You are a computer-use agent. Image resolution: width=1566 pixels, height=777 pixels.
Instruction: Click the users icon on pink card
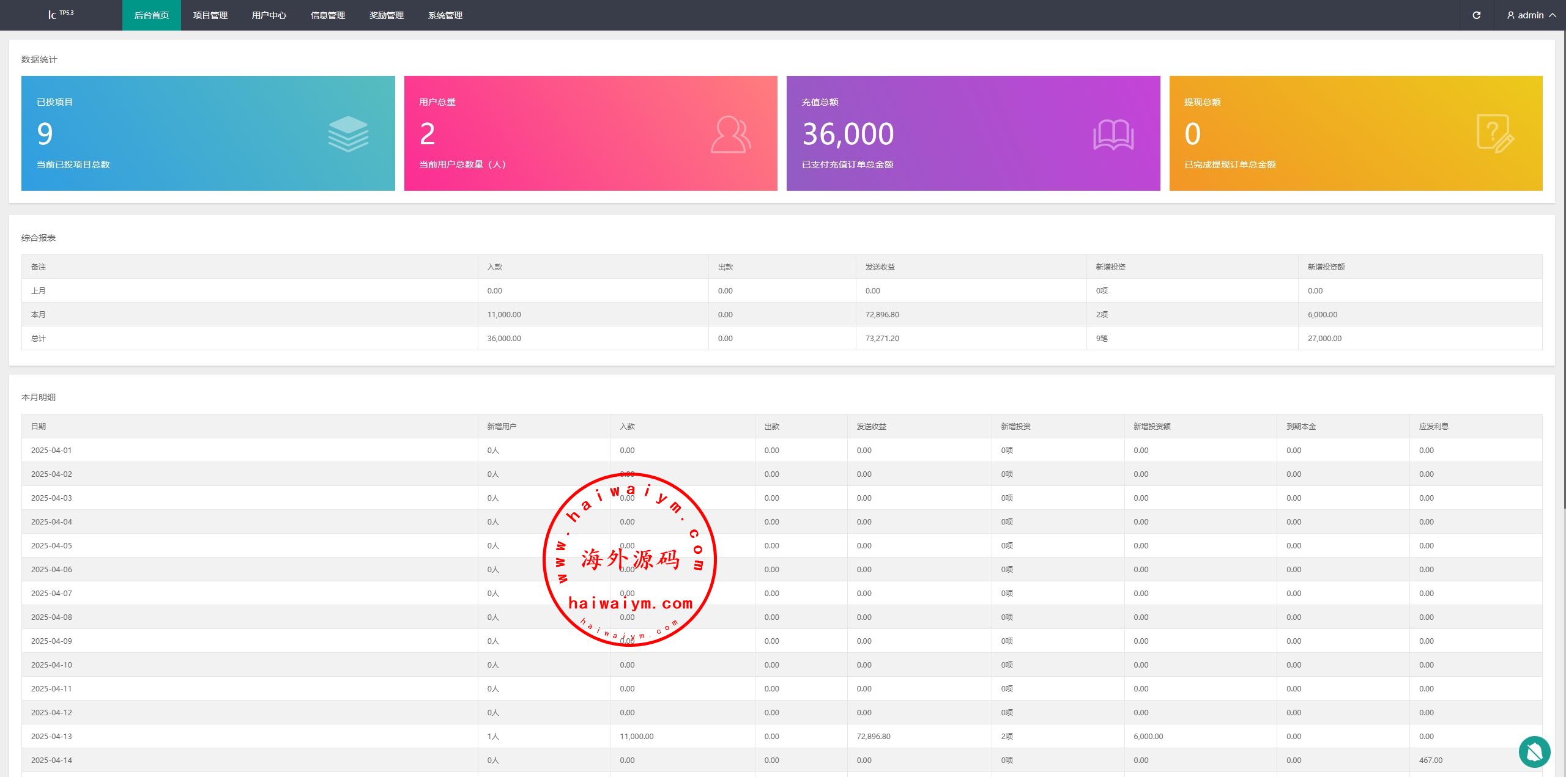click(730, 134)
